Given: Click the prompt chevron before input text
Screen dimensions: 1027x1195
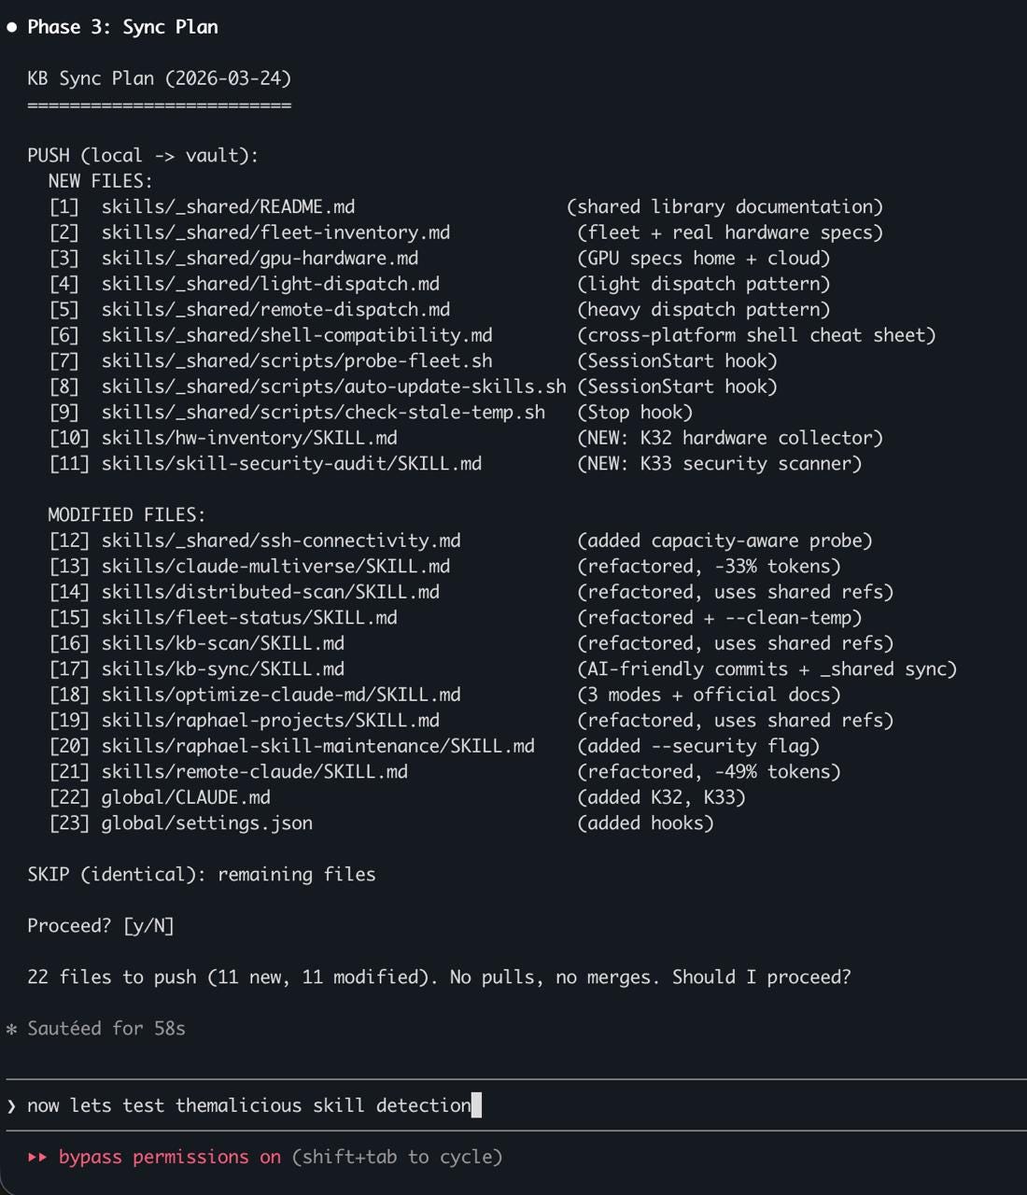Looking at the screenshot, I should (x=11, y=1106).
